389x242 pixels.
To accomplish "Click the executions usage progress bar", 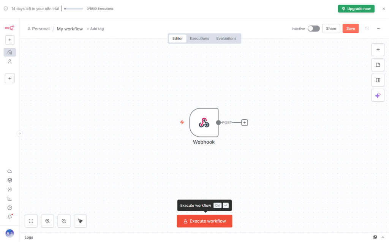I will click(74, 8).
